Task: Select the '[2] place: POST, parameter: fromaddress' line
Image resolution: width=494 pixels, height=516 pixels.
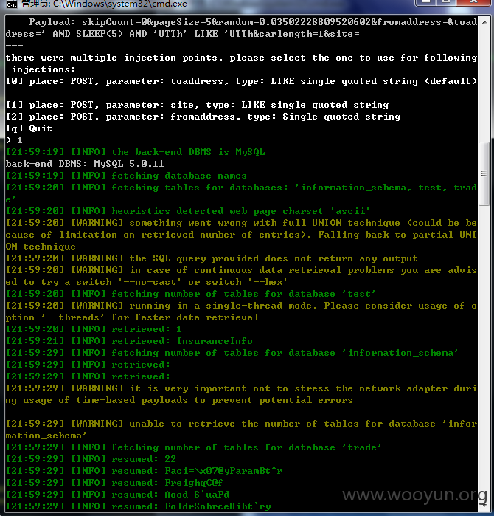Action: point(203,117)
